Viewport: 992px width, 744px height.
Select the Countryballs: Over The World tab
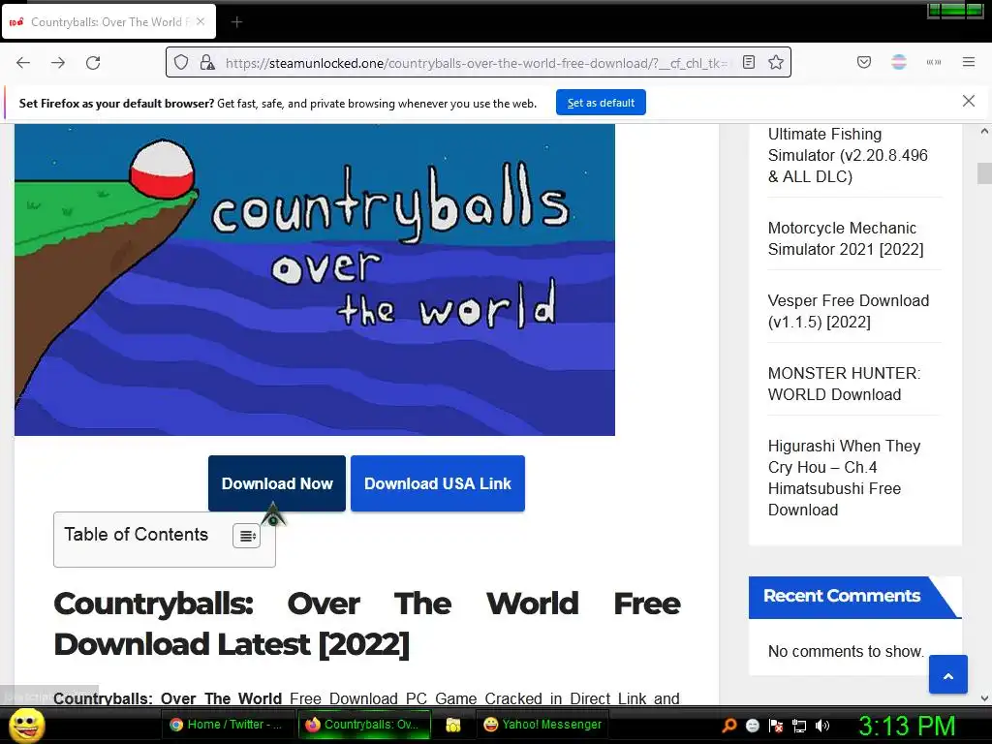108,21
